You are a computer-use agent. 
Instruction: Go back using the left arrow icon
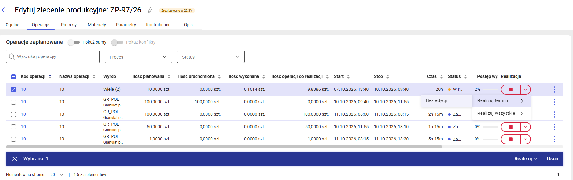pyautogui.click(x=5, y=10)
